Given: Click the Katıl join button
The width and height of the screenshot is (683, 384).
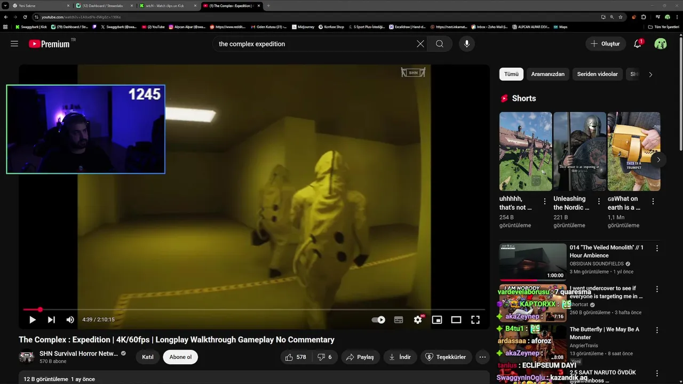Looking at the screenshot, I should [148, 357].
